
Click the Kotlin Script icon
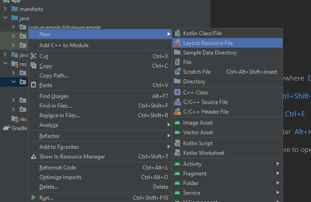(178, 143)
